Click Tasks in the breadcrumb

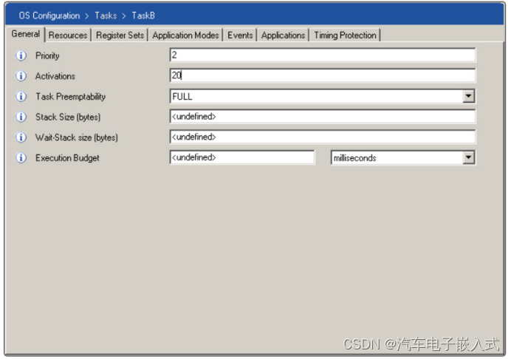point(106,16)
